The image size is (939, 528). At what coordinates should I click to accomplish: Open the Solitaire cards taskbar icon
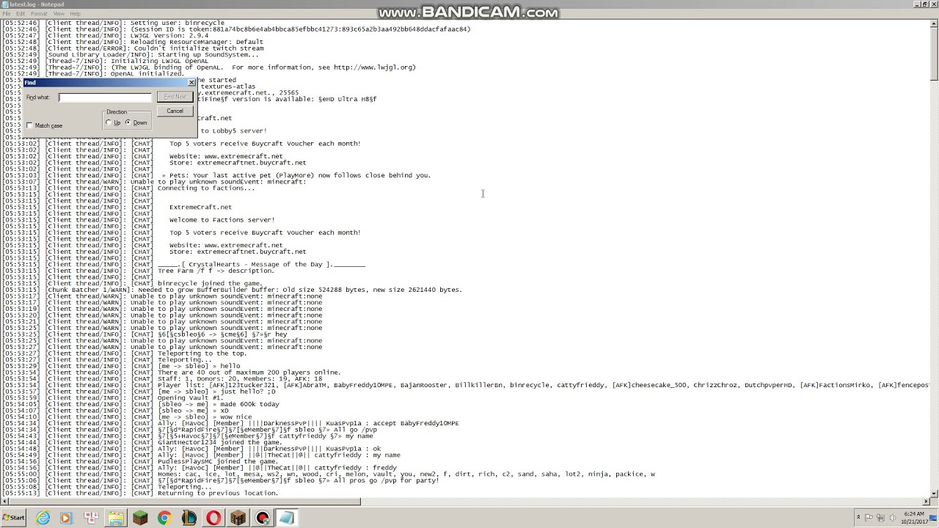(91, 518)
